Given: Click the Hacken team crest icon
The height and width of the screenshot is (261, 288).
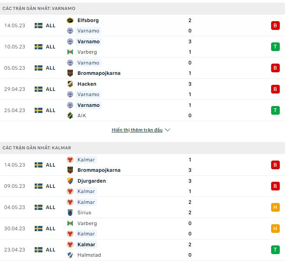Looking at the screenshot, I should 70,84.
